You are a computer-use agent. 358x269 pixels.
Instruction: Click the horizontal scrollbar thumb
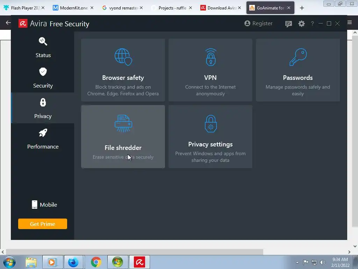(135, 252)
